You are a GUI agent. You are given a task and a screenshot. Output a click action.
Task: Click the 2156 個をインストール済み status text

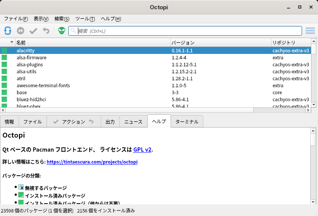[106, 211]
